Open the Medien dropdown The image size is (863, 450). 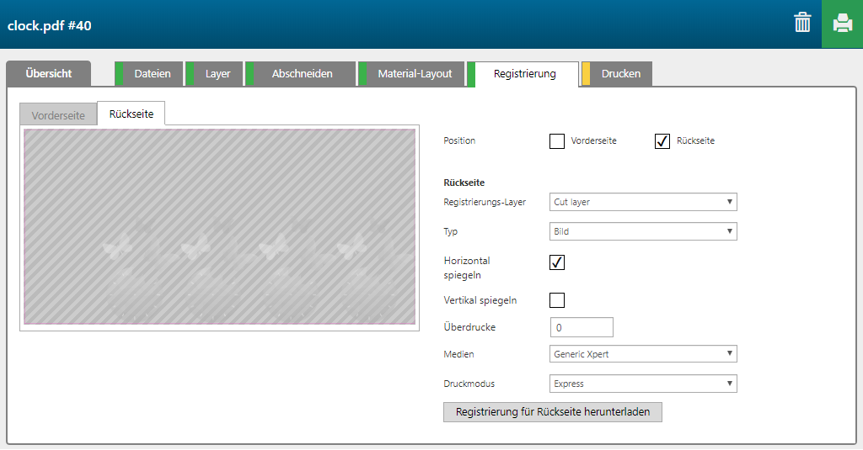point(642,354)
